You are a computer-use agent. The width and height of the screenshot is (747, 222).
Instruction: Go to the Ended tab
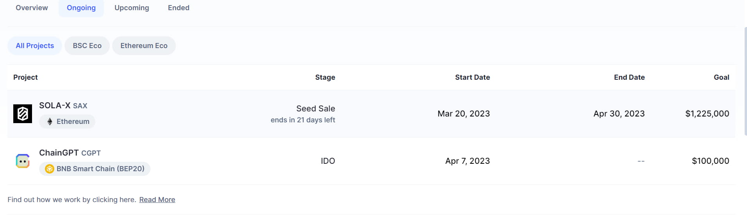(x=179, y=8)
